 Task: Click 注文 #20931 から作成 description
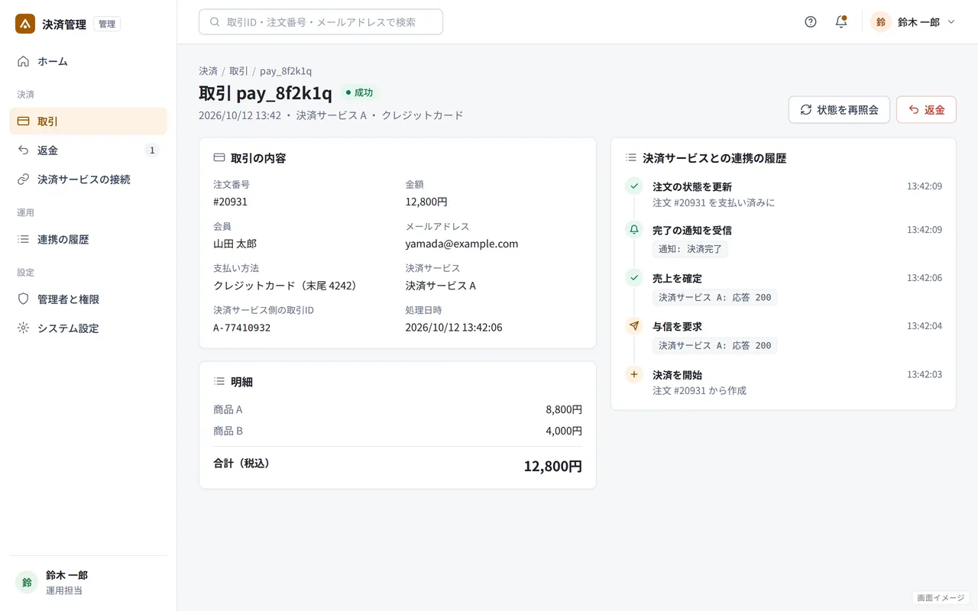pos(699,391)
